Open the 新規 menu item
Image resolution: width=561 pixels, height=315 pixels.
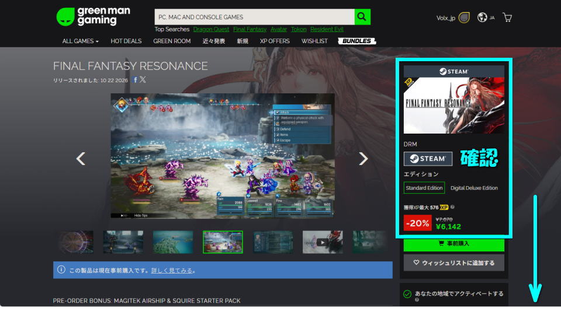tap(242, 41)
